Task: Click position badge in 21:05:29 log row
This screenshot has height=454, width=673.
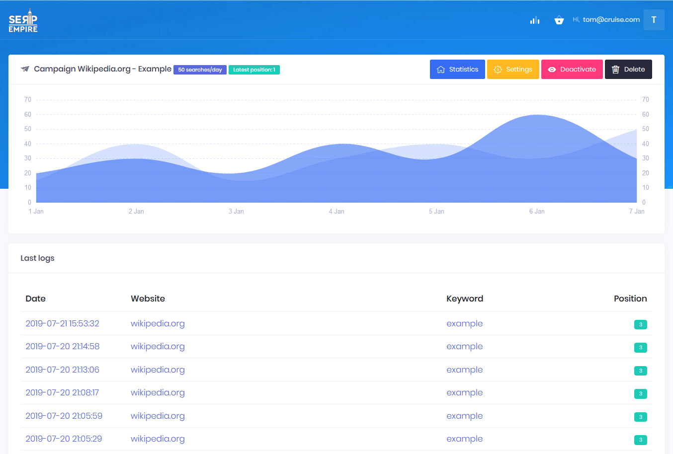Action: (640, 440)
